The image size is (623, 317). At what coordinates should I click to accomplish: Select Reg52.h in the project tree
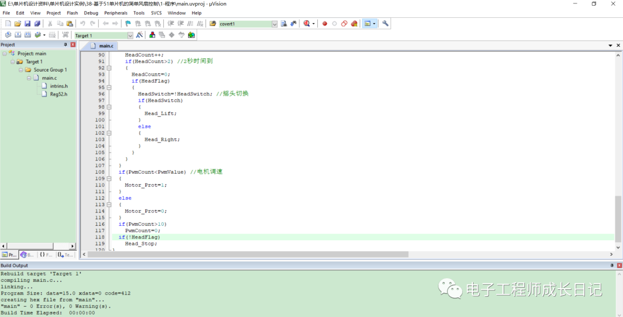58,94
